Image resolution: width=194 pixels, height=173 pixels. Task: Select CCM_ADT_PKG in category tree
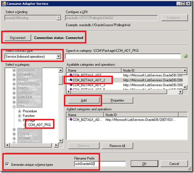pyautogui.click(x=39, y=125)
